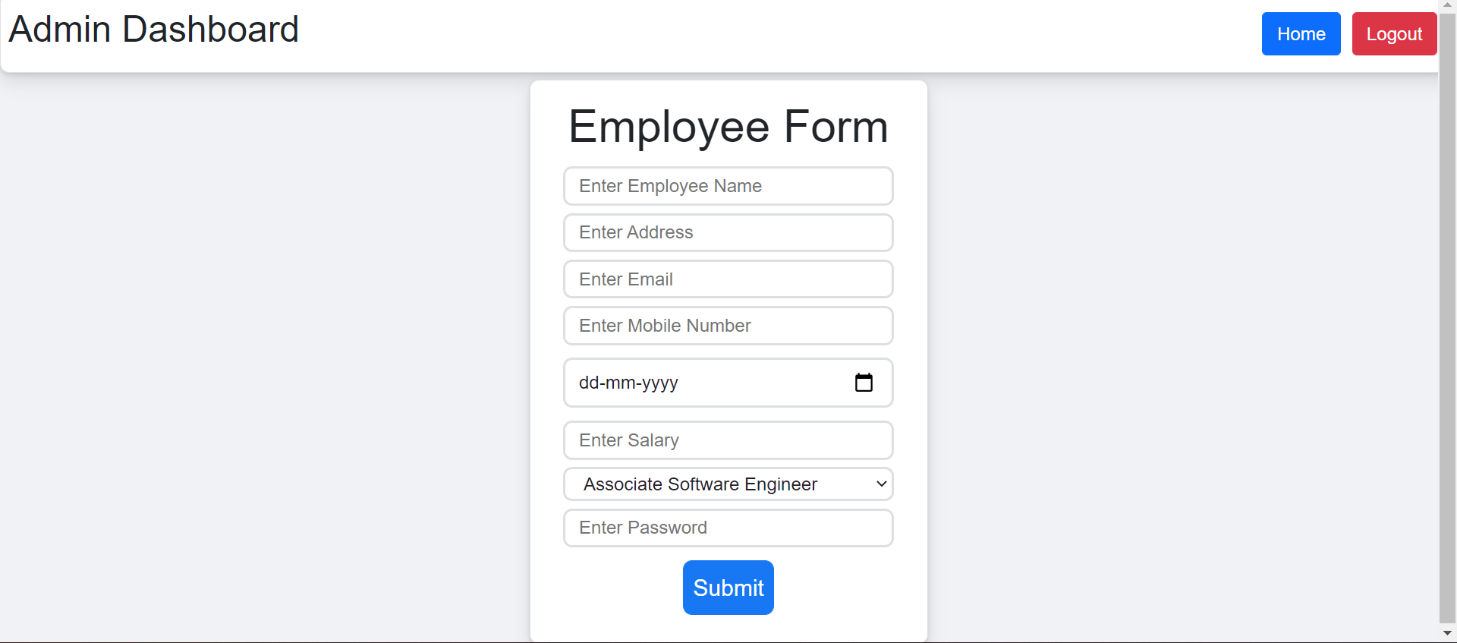Click the Enter Password field

(x=728, y=528)
